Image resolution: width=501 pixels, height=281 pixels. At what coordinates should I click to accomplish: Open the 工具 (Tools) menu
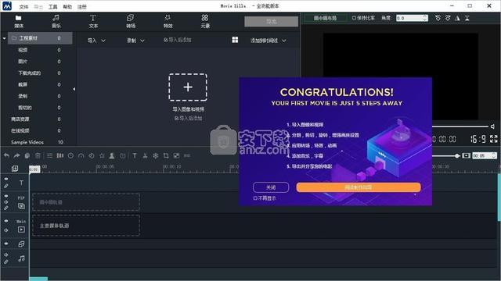[x=52, y=6]
